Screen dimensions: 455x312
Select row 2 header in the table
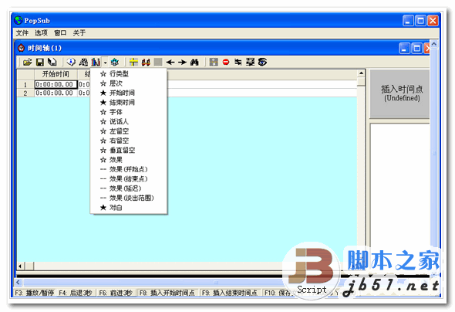click(x=25, y=93)
